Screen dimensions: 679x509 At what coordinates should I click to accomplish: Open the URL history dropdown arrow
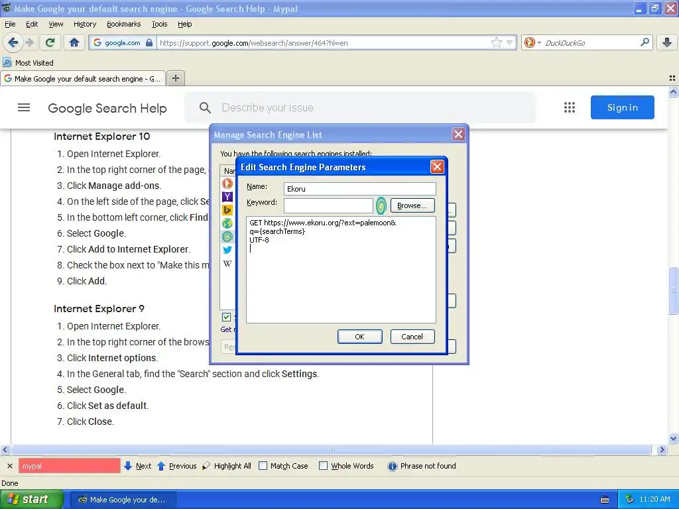(x=510, y=42)
